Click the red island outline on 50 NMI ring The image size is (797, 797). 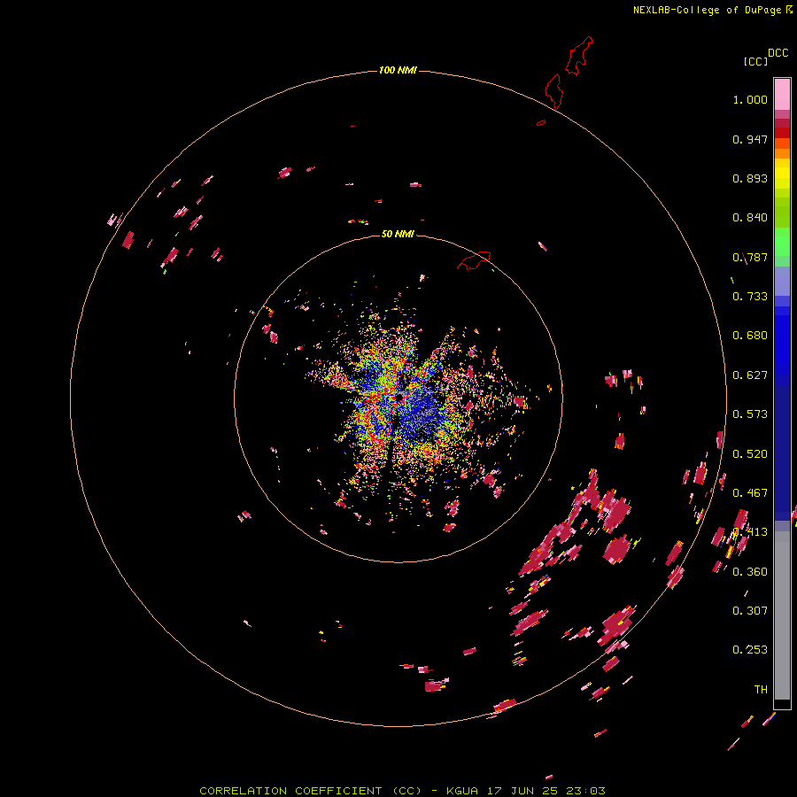474,260
